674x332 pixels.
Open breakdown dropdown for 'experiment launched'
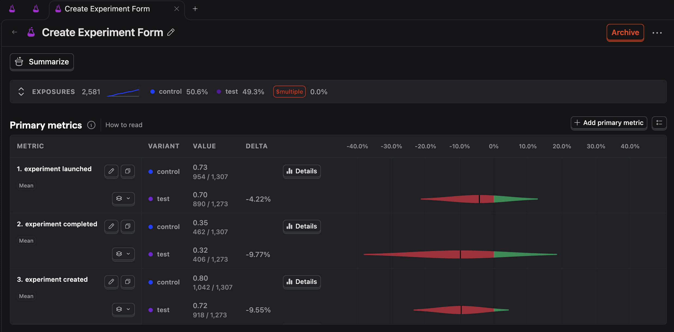coord(123,199)
